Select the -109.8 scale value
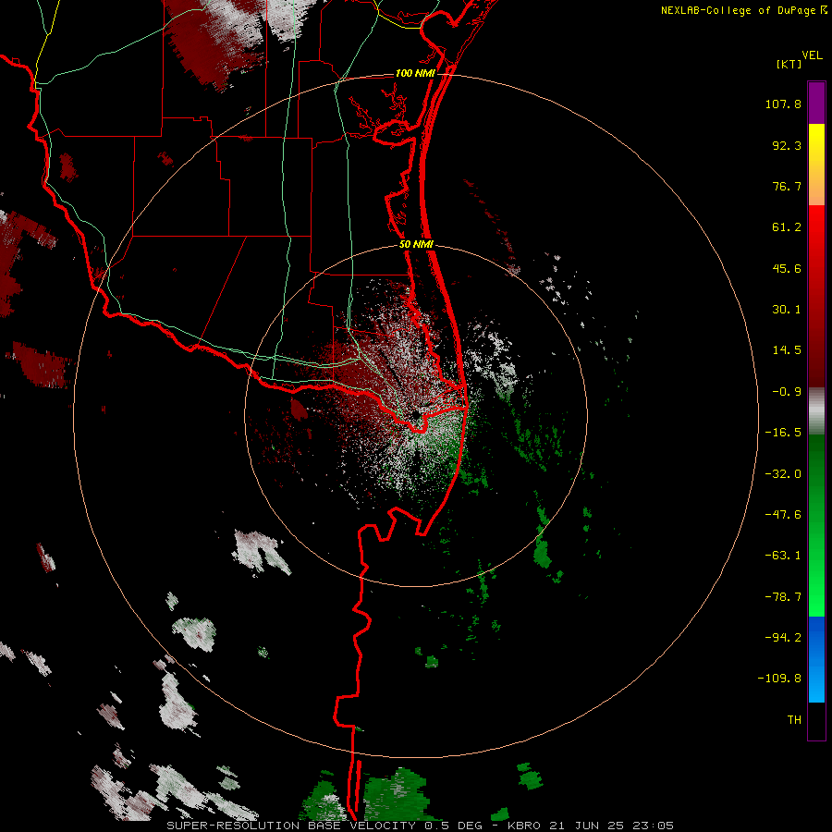The image size is (832, 832). pos(779,679)
